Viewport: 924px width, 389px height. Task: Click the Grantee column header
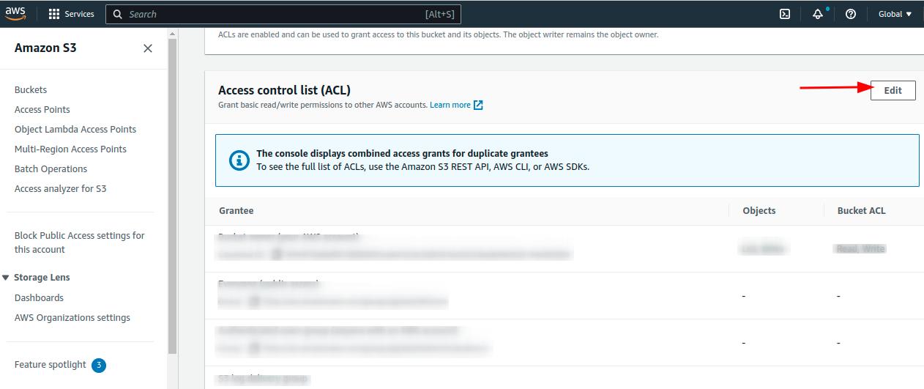(236, 210)
